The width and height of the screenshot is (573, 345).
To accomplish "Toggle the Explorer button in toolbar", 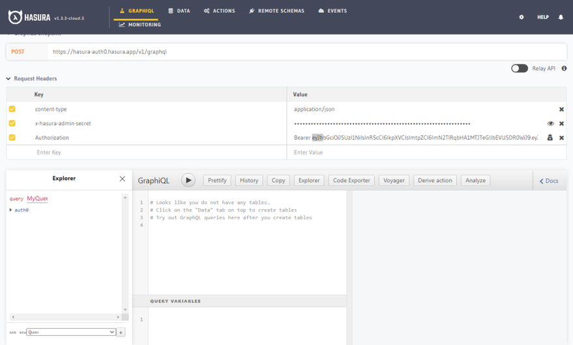I will click(309, 180).
